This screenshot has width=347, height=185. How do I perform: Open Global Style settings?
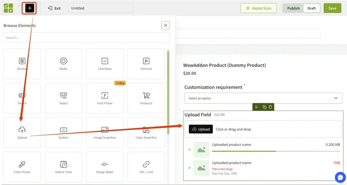[x=259, y=8]
